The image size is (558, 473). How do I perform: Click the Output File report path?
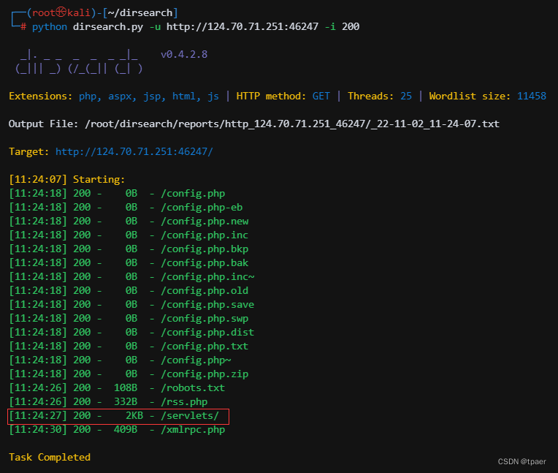[x=292, y=124]
